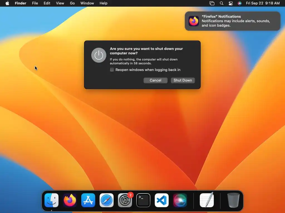Click the date and time in menu bar
This screenshot has width=285, height=213.
(x=263, y=3)
